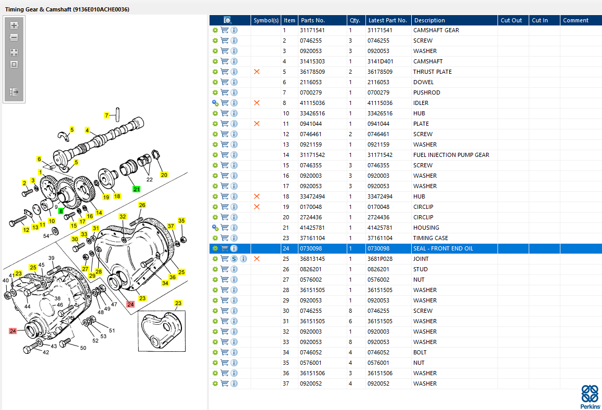Click callout 4 camshaft label in diagram

pyautogui.click(x=87, y=130)
